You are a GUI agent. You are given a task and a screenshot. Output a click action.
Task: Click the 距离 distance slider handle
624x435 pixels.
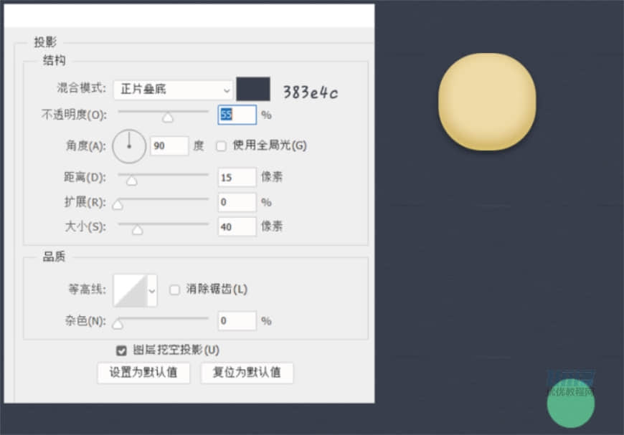(132, 181)
